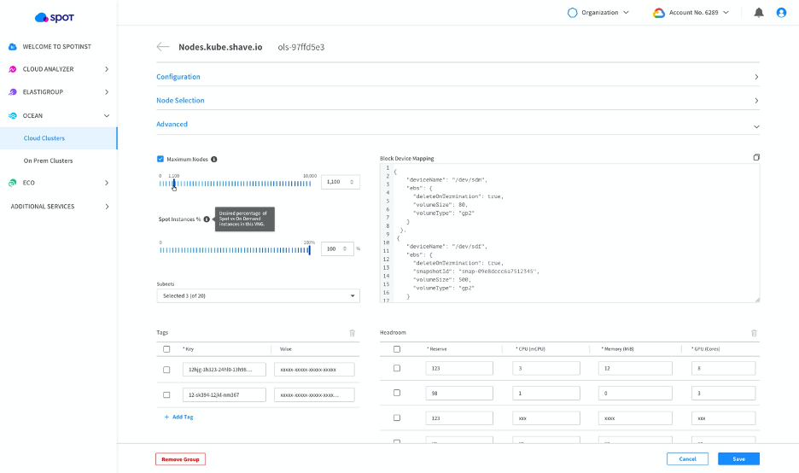This screenshot has height=473, width=799.
Task: Copy Block Device Mapping with copy icon
Action: click(x=756, y=157)
